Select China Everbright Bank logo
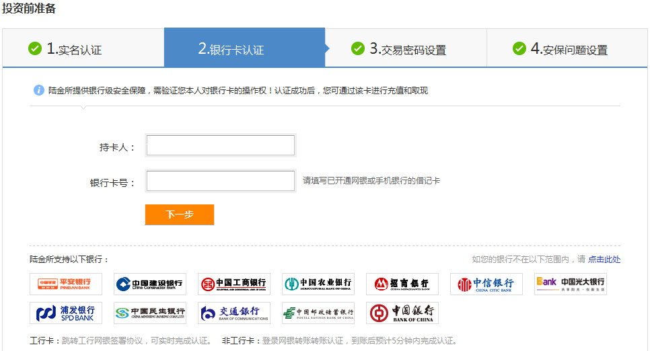650x351 pixels. (x=571, y=284)
